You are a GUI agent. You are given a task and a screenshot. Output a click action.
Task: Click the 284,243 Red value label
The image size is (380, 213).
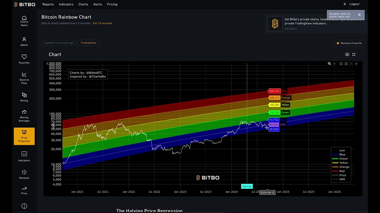click(274, 91)
